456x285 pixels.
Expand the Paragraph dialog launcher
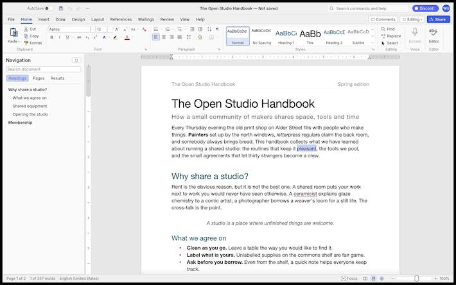(219, 49)
